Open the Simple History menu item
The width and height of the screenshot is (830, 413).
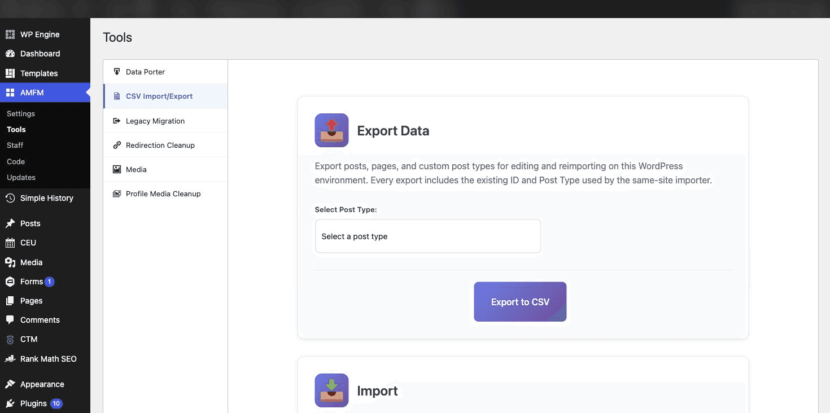point(45,198)
